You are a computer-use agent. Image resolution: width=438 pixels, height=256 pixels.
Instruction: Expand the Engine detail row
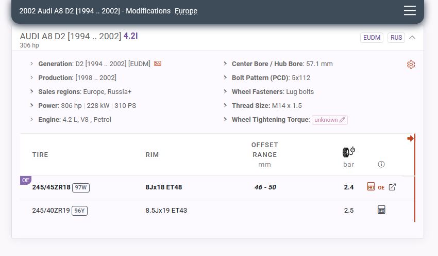pyautogui.click(x=31, y=119)
